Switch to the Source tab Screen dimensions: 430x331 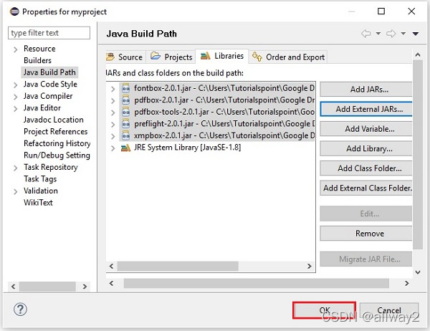coord(125,57)
